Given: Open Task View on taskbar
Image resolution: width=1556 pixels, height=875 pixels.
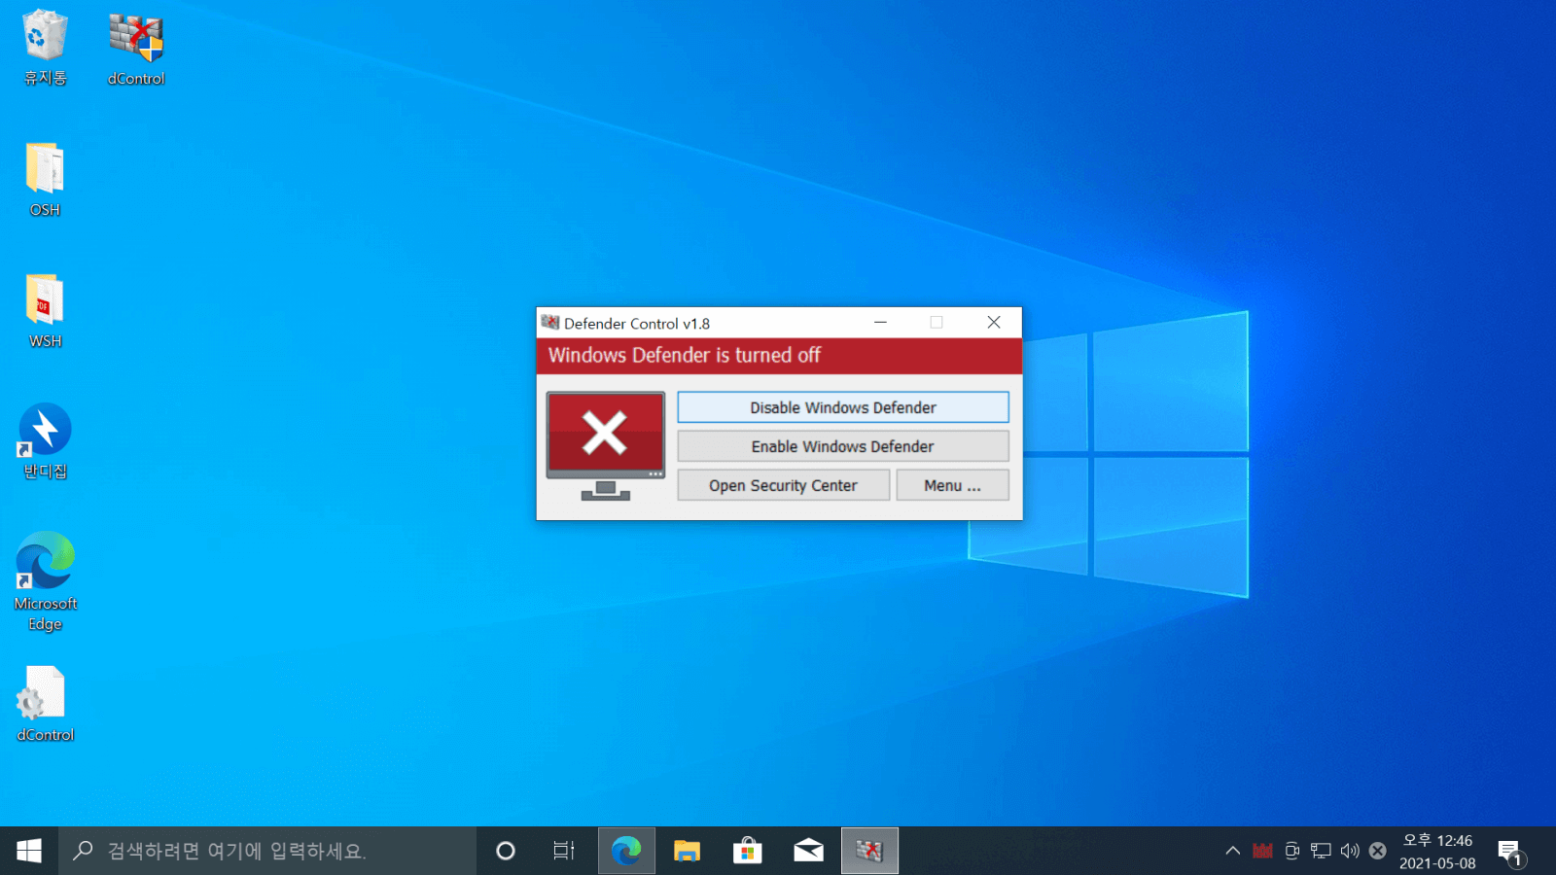Looking at the screenshot, I should tap(564, 851).
